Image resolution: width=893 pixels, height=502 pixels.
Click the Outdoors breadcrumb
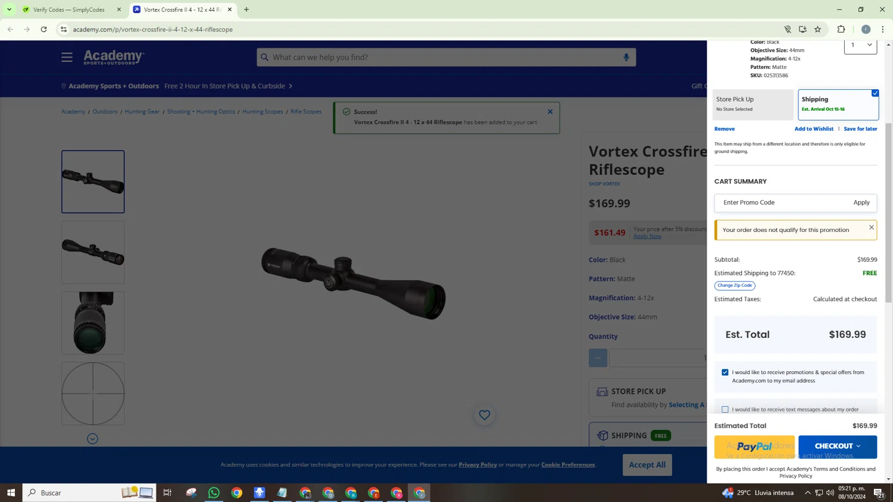click(x=105, y=112)
